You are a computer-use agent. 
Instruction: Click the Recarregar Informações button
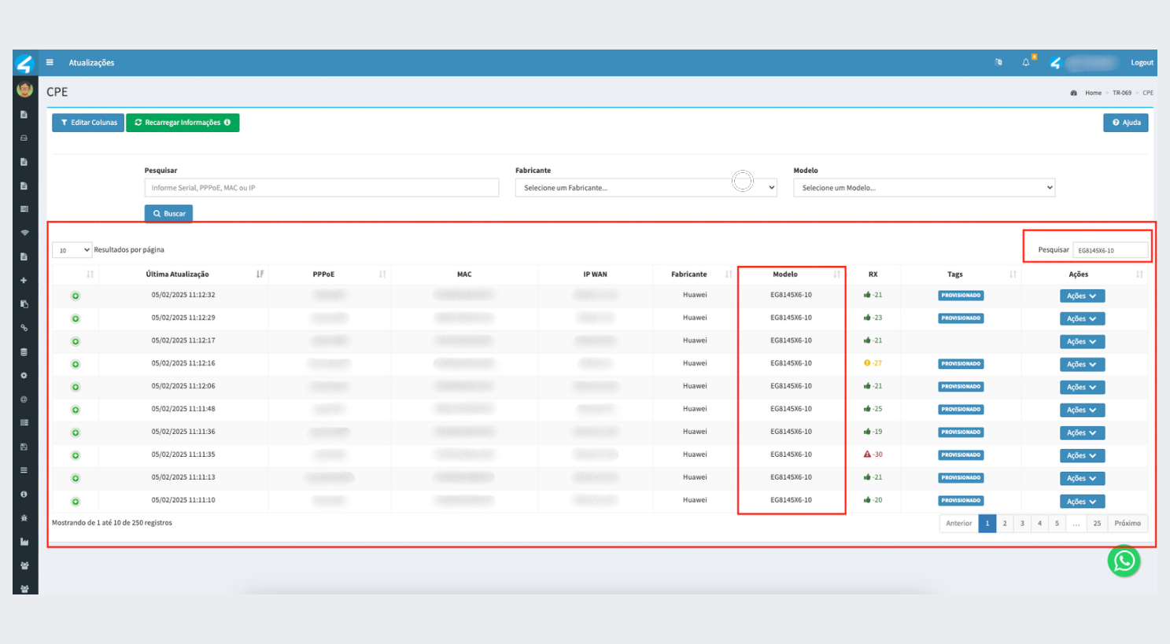(x=183, y=123)
